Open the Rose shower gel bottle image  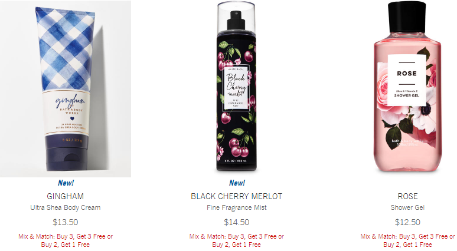pos(407,87)
